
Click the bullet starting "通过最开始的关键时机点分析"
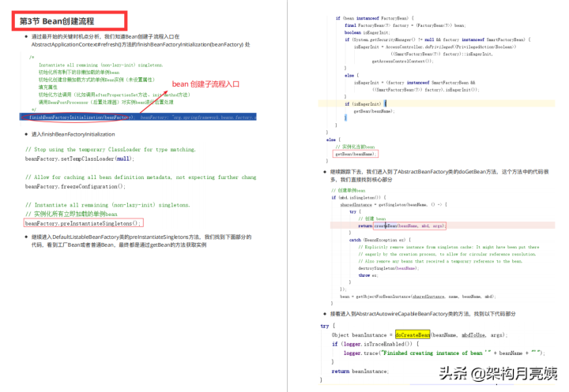[141, 40]
